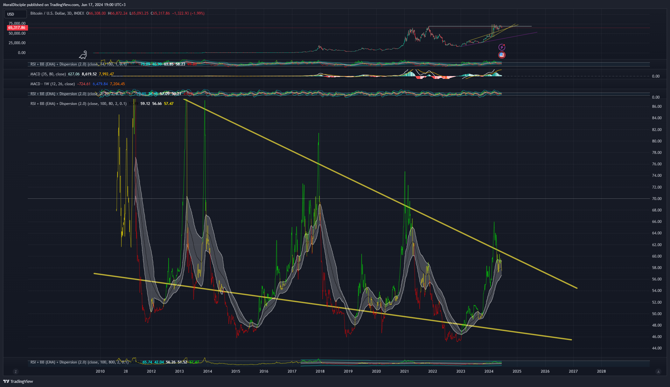The height and width of the screenshot is (387, 670).
Task: Click the 70.00 RSI axis value
Action: pos(657,199)
